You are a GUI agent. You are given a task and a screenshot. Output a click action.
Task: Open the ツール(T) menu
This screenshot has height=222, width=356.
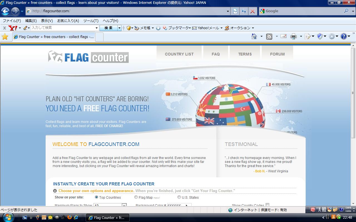click(91, 21)
